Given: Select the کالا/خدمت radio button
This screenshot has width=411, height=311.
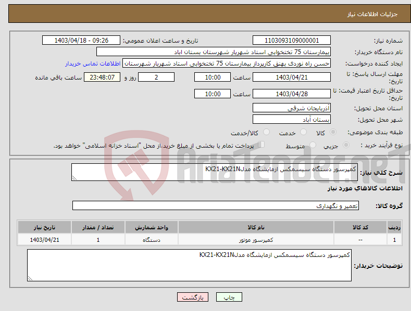Looking at the screenshot, I should [x=266, y=132].
